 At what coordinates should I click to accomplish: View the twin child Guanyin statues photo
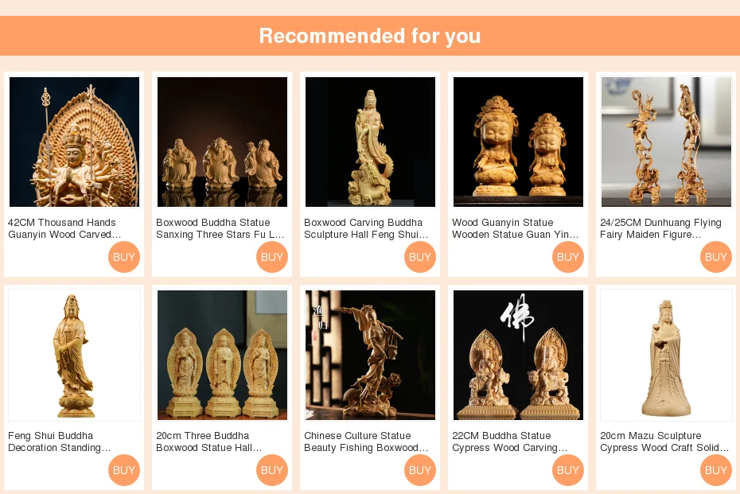(x=518, y=142)
